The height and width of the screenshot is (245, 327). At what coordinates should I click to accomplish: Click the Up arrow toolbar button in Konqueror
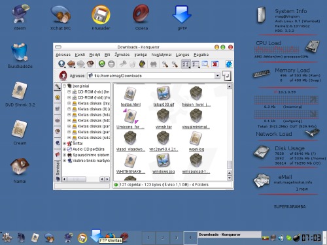61,64
